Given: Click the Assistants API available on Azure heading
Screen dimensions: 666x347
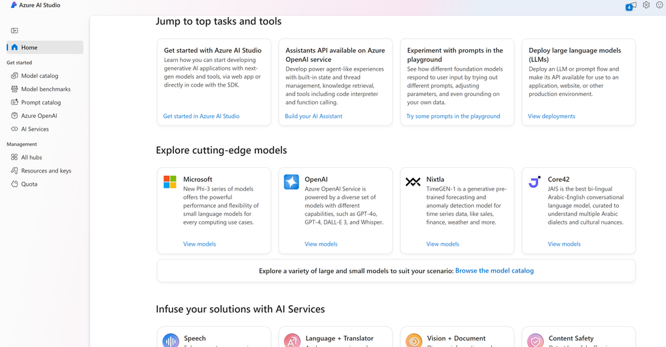Looking at the screenshot, I should pyautogui.click(x=335, y=55).
